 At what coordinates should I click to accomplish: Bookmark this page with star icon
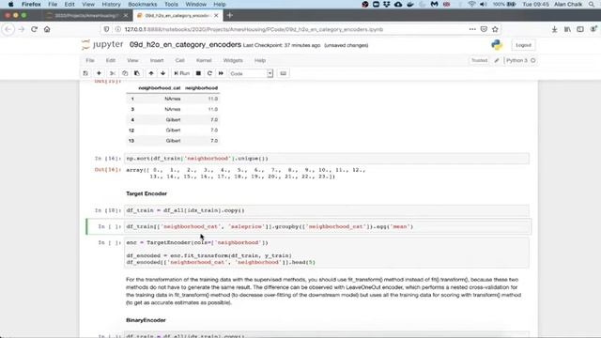[x=495, y=29]
